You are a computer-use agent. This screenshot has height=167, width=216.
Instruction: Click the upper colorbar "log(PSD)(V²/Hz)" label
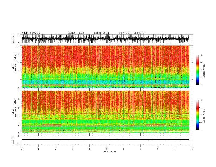pos(204,71)
